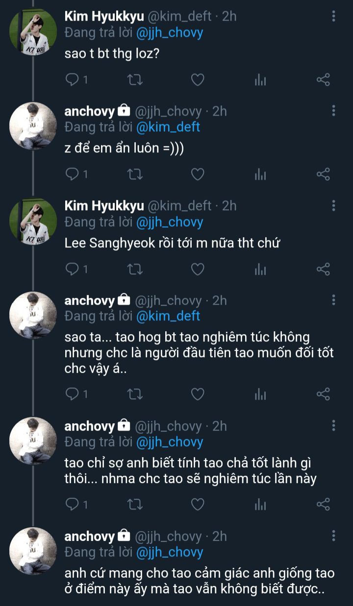Screen dimensions: 353x606
Task: Reply to the "sao t bt thg loz?" tweet
Action: tap(72, 79)
